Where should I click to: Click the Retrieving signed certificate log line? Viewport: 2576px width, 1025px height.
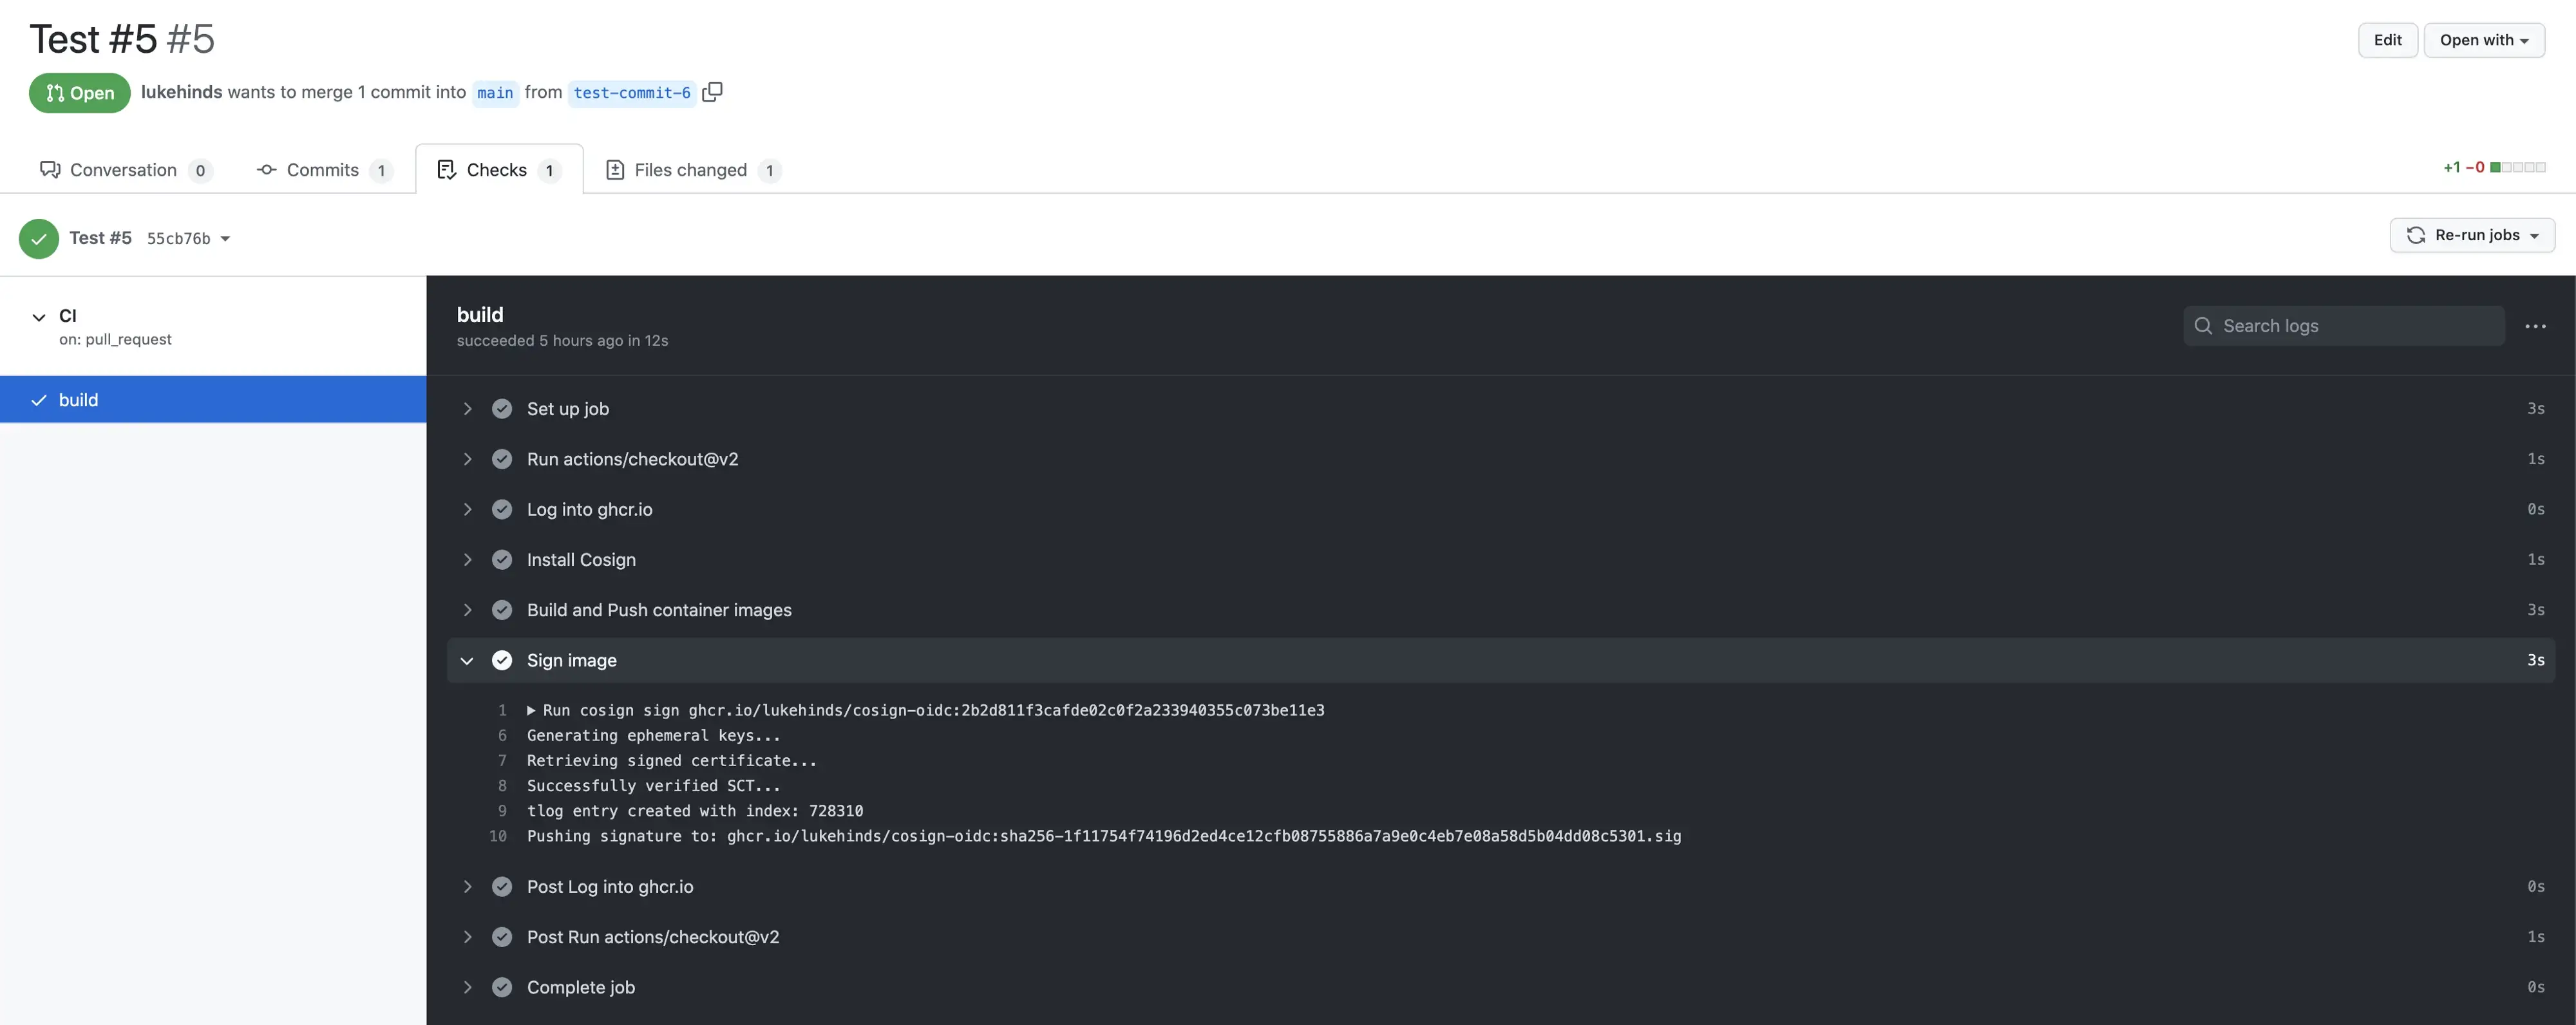[671, 761]
